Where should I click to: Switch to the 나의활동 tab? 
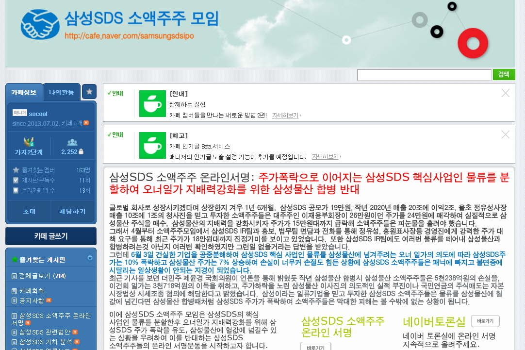[62, 92]
